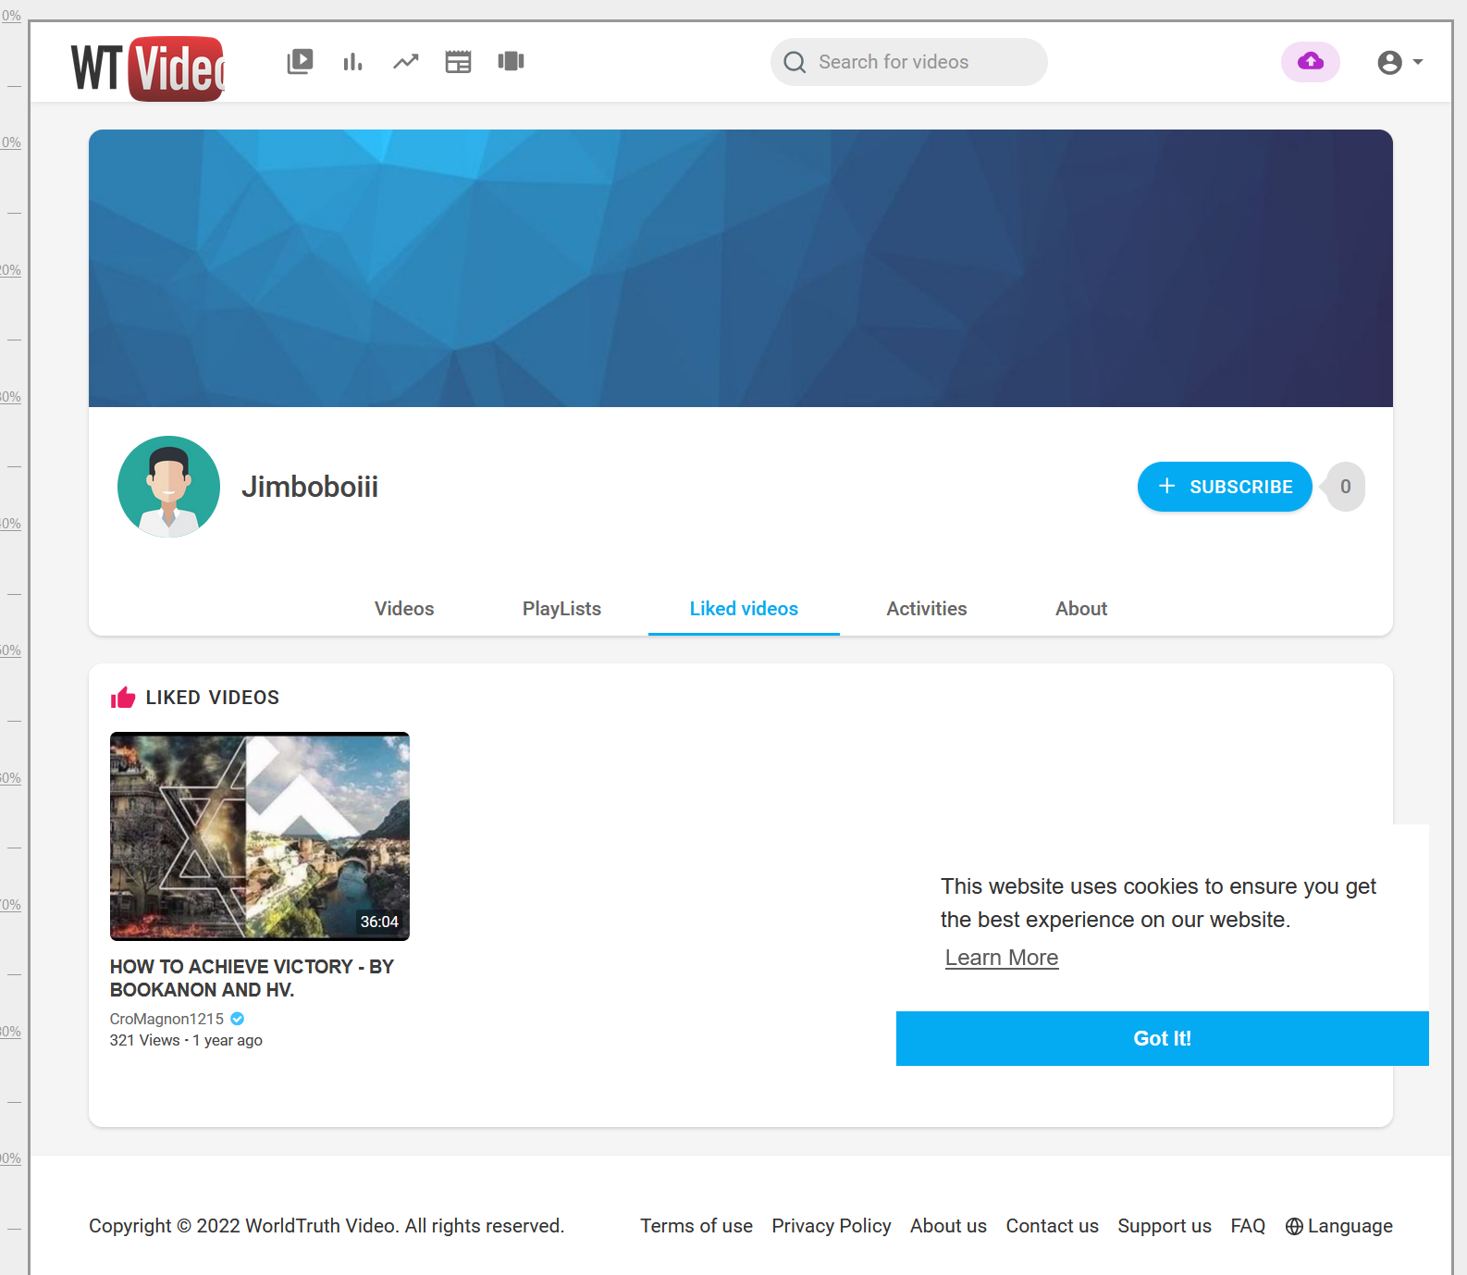This screenshot has width=1467, height=1275.
Task: Open the Support us footer link
Action: coord(1165,1226)
